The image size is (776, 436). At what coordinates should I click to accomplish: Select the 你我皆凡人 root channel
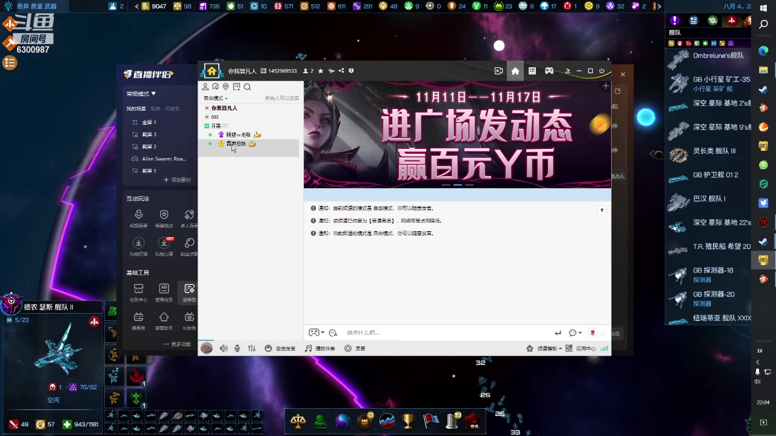[224, 108]
